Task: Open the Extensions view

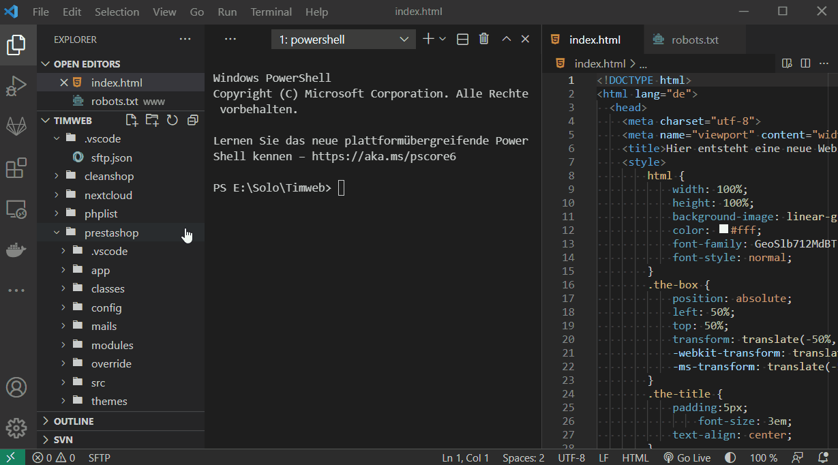Action: (x=16, y=168)
